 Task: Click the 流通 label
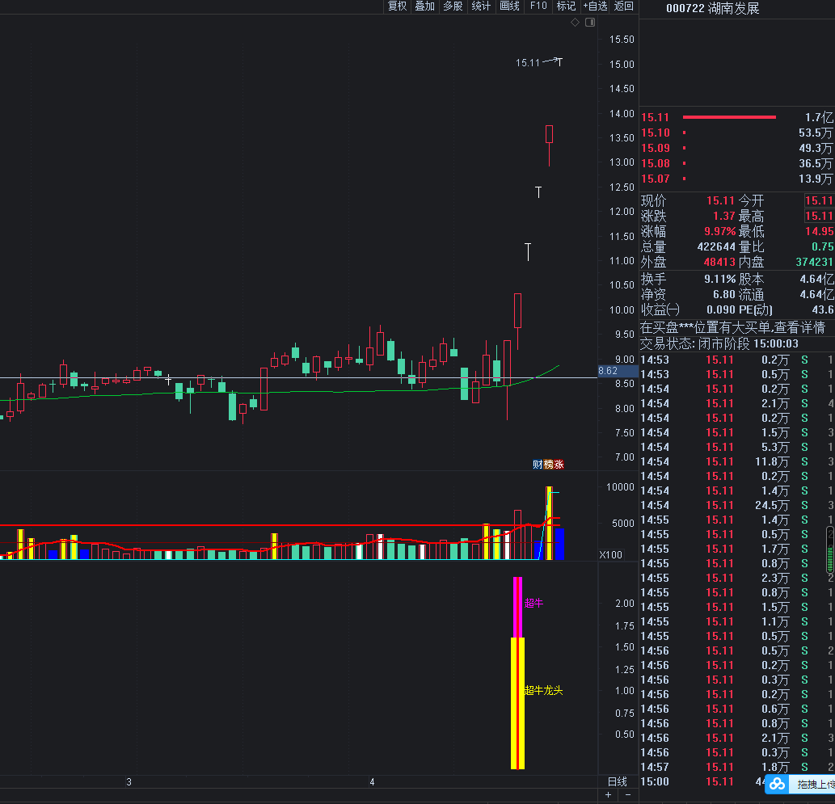752,294
